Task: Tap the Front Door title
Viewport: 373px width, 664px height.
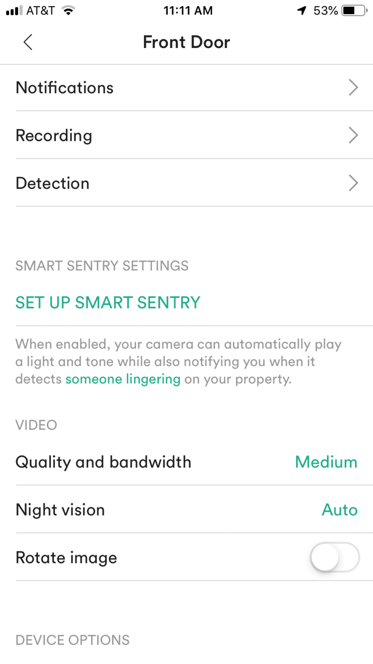Action: [186, 42]
